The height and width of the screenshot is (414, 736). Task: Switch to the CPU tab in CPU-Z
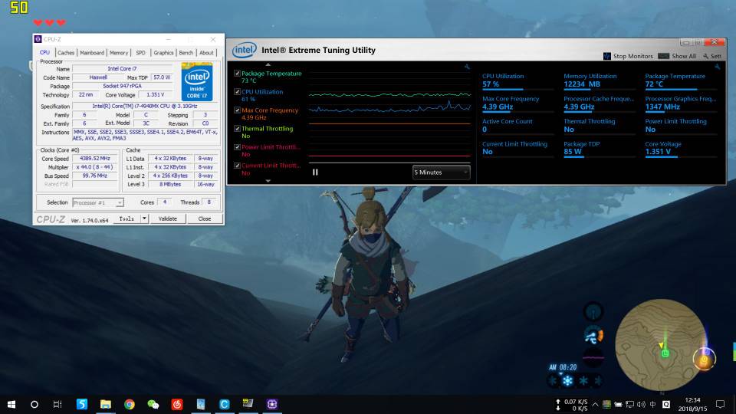(44, 53)
